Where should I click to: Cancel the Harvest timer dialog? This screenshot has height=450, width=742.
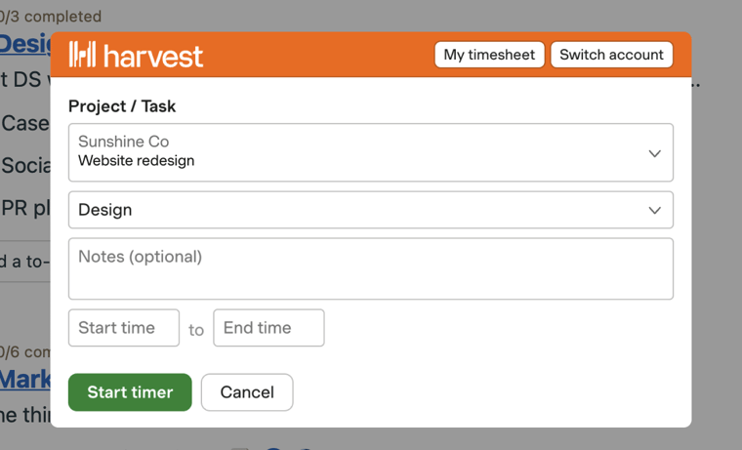pyautogui.click(x=247, y=392)
